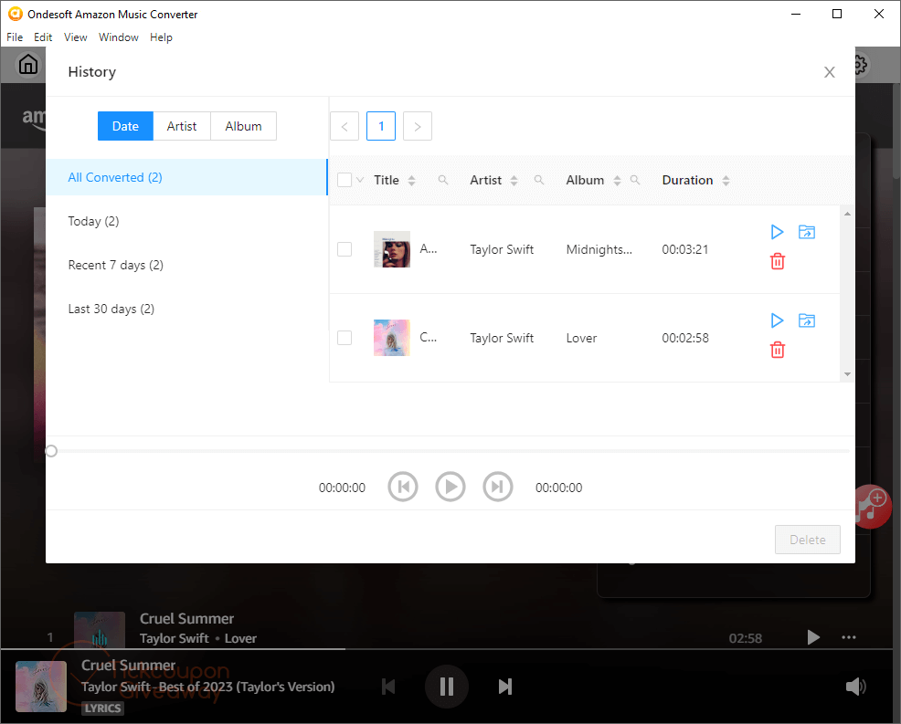This screenshot has width=901, height=724.
Task: Pause Cruel Summer in Amazon player
Action: 447,687
